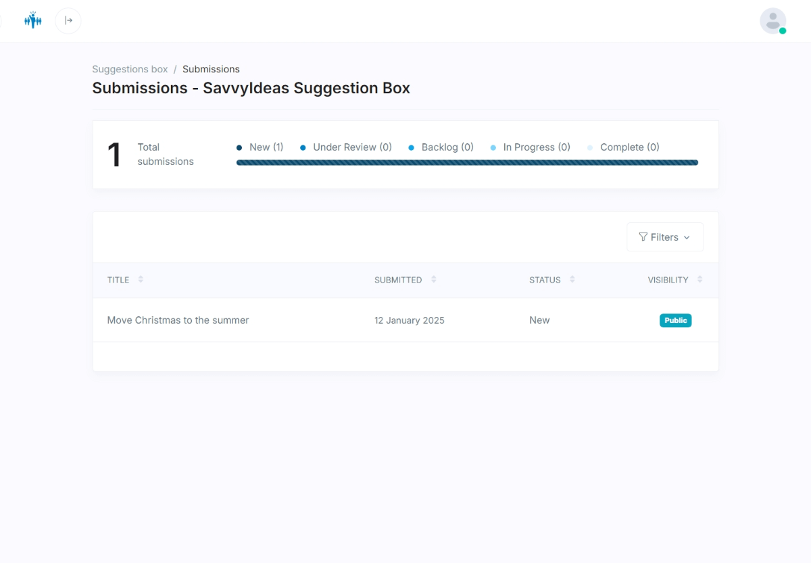This screenshot has width=811, height=563.
Task: Click the VISIBILITY column header
Action: (668, 280)
